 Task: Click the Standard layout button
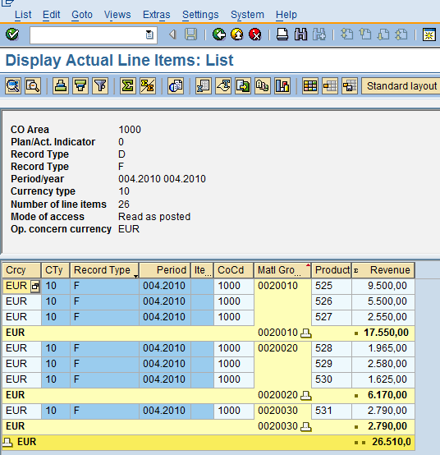click(401, 86)
